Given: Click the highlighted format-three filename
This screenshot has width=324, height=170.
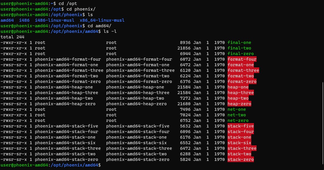Looking at the screenshot, I should click(x=243, y=70).
